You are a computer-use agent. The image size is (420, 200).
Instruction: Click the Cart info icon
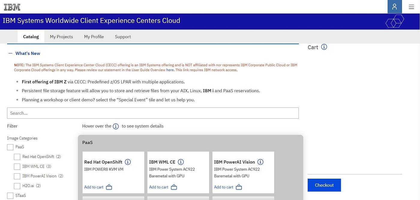point(324,47)
